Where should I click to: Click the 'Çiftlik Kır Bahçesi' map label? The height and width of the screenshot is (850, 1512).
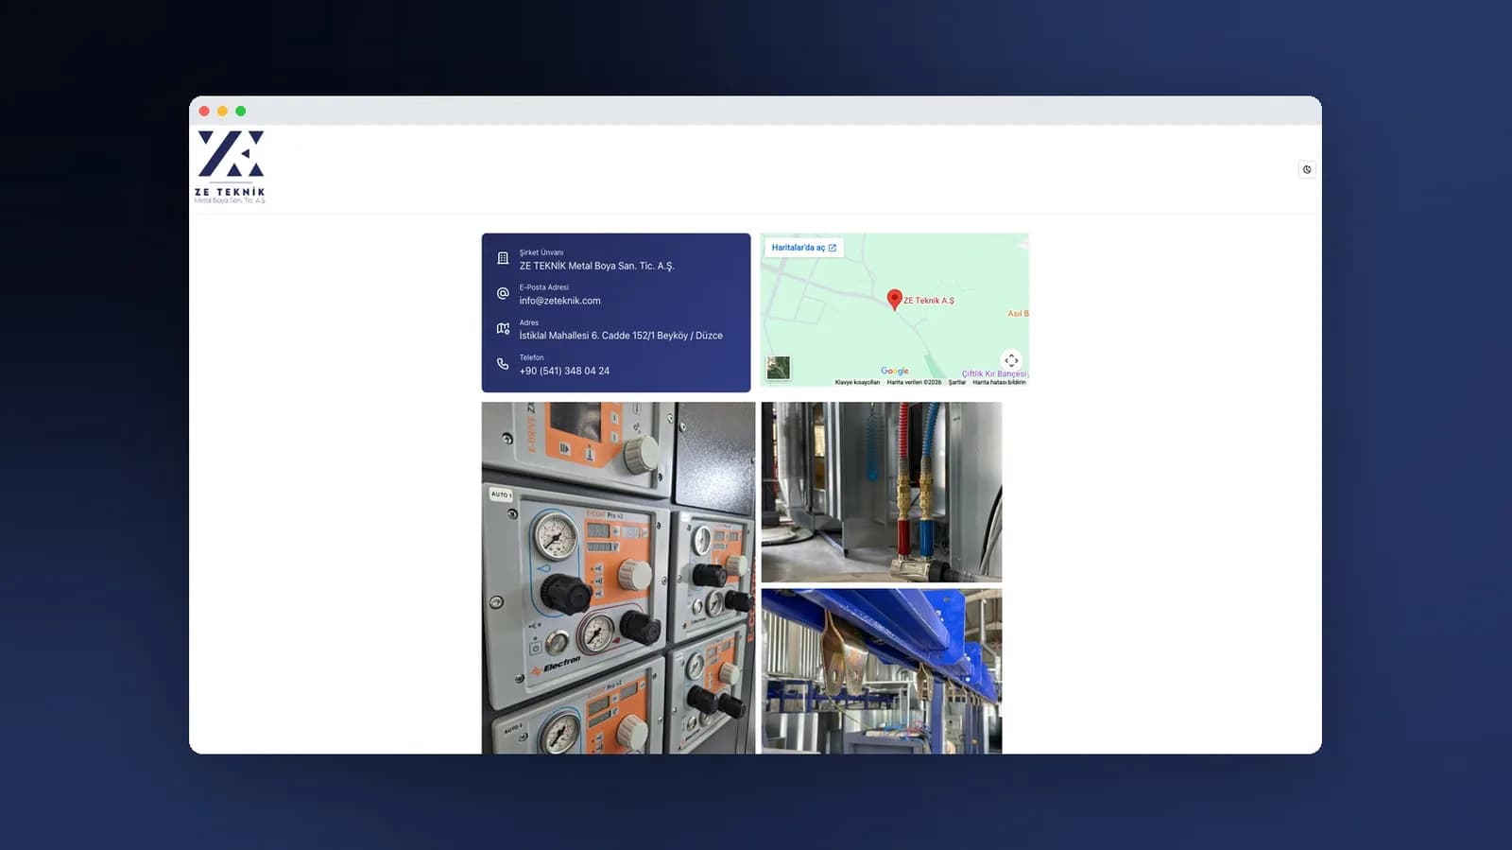tap(994, 373)
